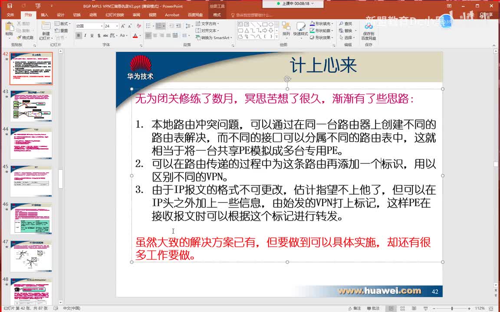Insert an oval shape from the shapes gallery
Screen dimensions: 500x312
click(271, 24)
